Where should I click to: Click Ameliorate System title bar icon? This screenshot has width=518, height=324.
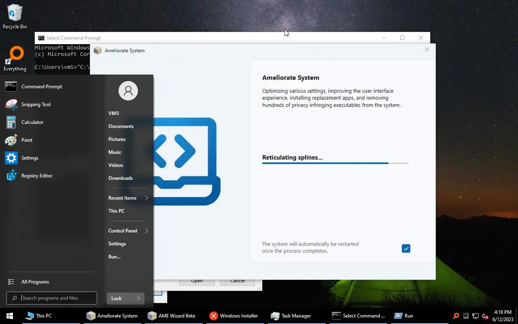[98, 51]
